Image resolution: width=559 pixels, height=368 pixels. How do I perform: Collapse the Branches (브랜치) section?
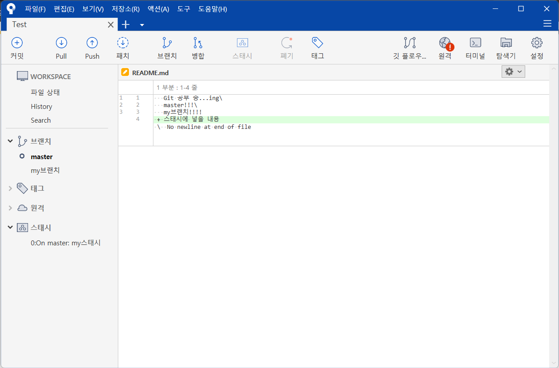pos(10,141)
